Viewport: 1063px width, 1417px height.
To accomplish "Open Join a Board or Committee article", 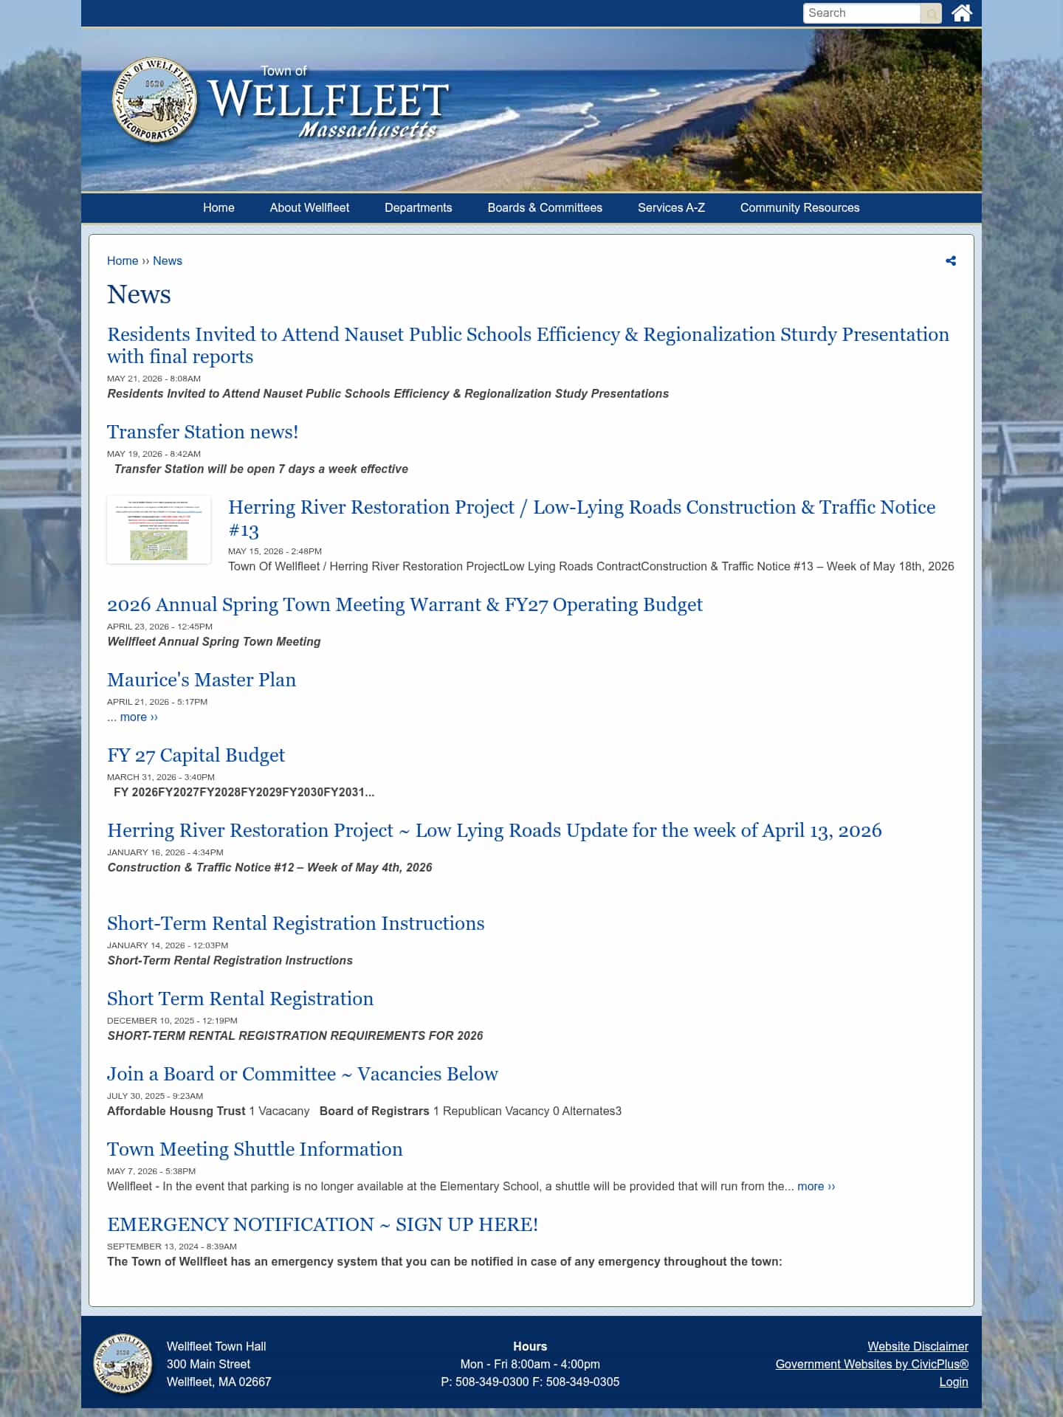I will coord(303,1074).
